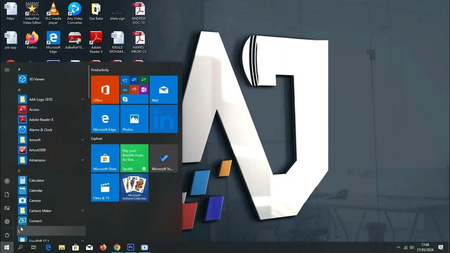The image size is (450, 253).
Task: Open the LinkedIn tile
Action: click(163, 119)
